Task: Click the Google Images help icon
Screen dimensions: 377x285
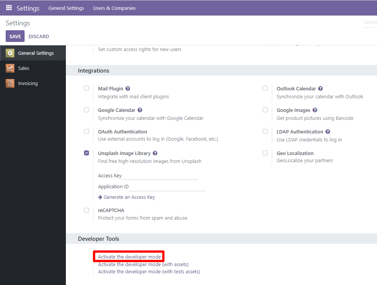Action: 315,110
